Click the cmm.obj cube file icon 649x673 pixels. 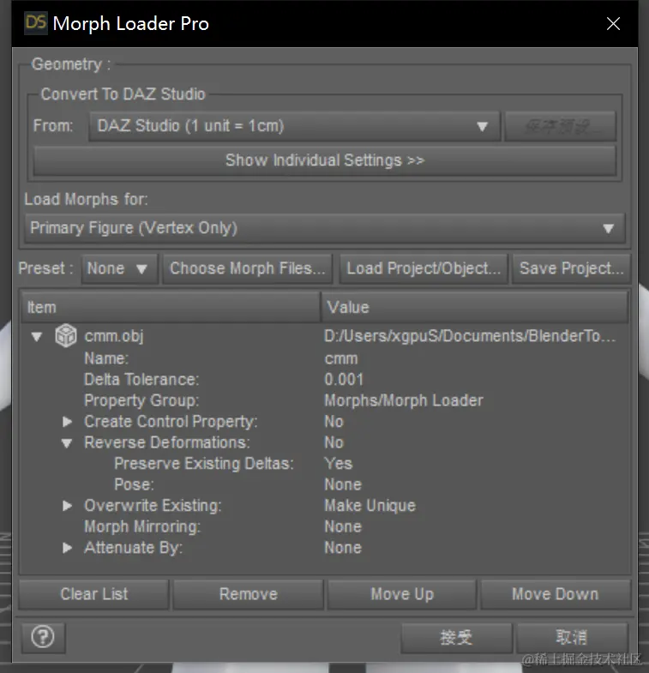(66, 335)
